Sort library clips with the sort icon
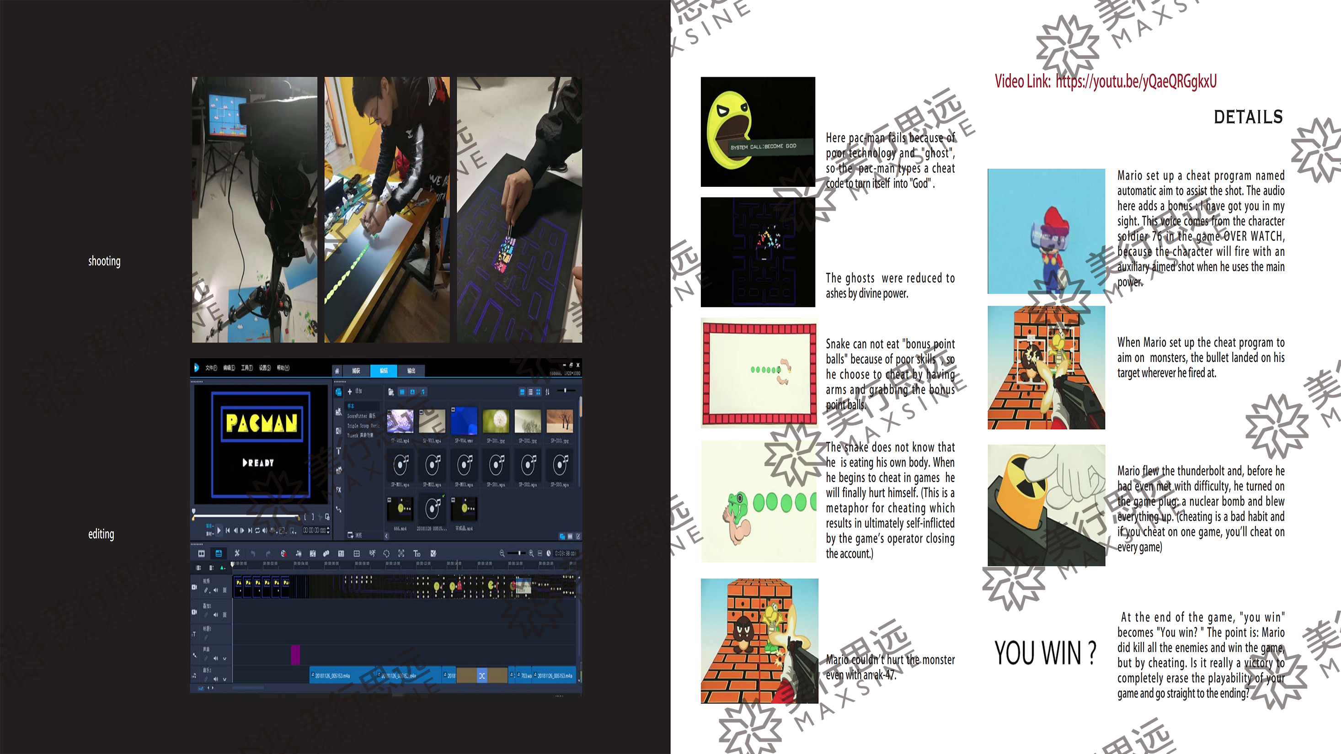This screenshot has height=754, width=1341. 548,392
